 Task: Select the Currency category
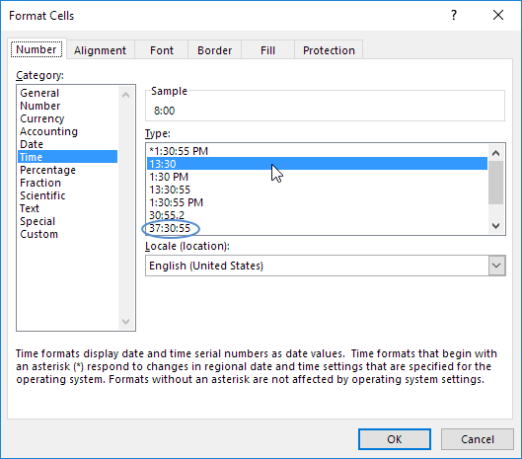pos(42,118)
